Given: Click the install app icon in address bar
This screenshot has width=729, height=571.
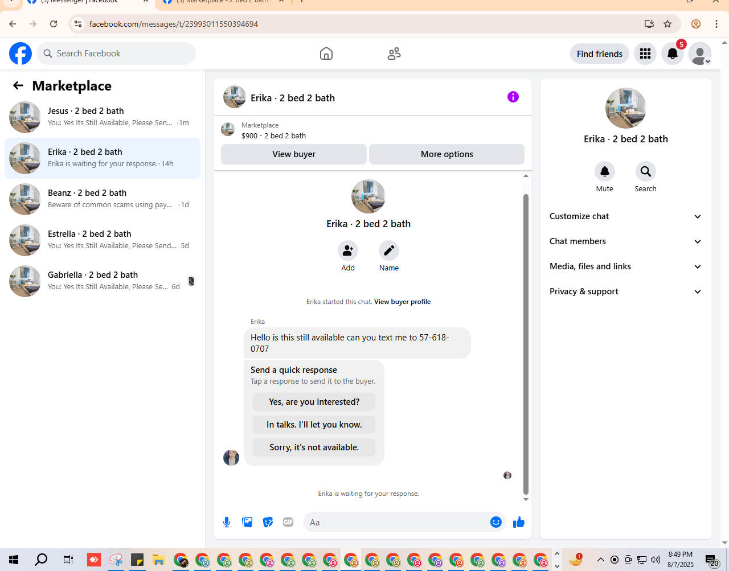Looking at the screenshot, I should pos(649,24).
